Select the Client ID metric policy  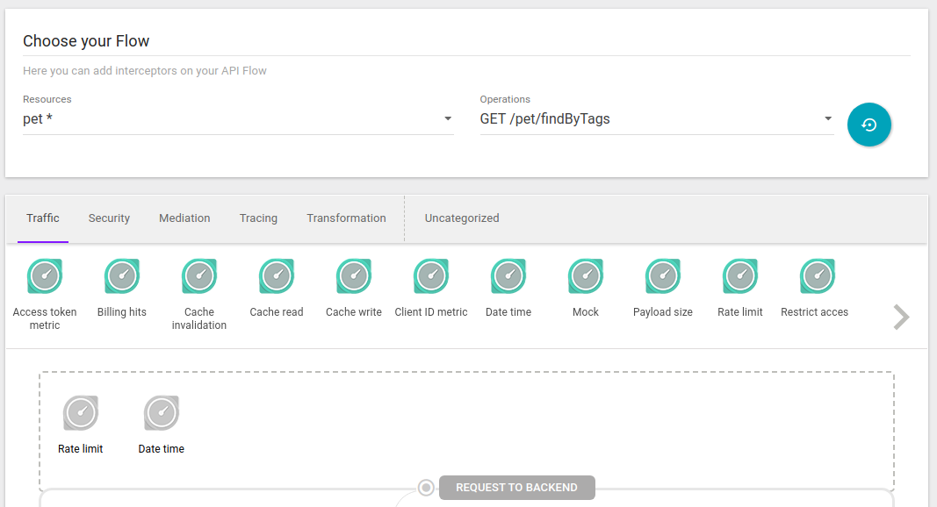(x=430, y=275)
